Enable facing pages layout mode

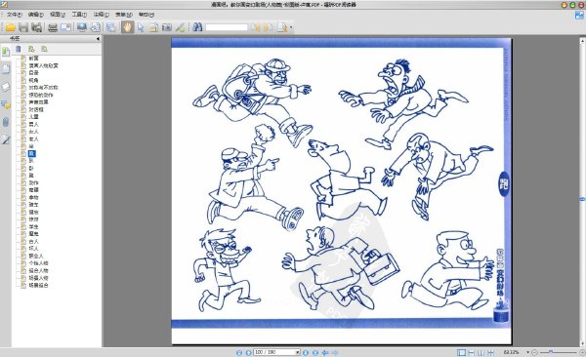(x=481, y=352)
